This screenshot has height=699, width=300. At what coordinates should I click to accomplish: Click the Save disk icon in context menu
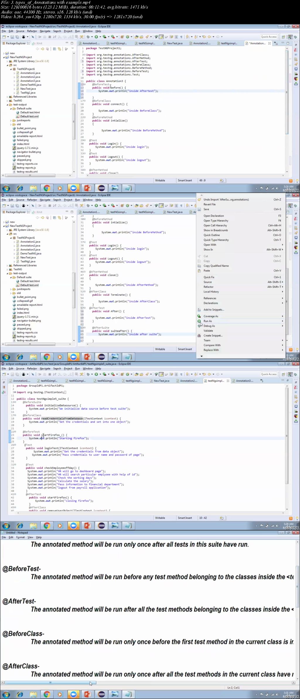point(199,209)
